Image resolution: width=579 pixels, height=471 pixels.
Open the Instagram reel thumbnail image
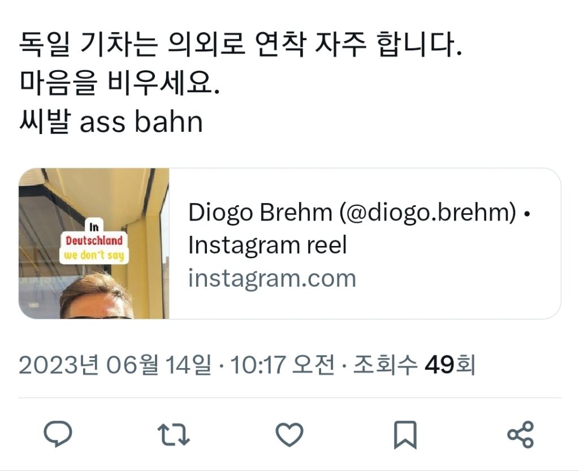[x=94, y=244]
